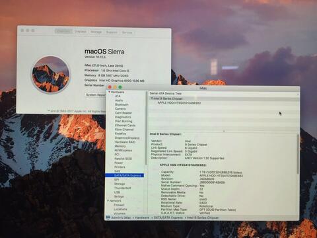Viewport: 317px width, 238px height.
Task: Select Thunderbolt in the sidebar
Action: [123, 188]
